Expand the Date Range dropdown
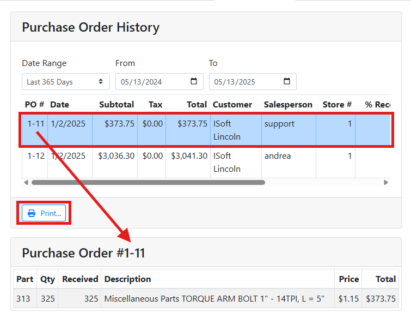Viewport: 411px width, 318px height. tap(65, 82)
